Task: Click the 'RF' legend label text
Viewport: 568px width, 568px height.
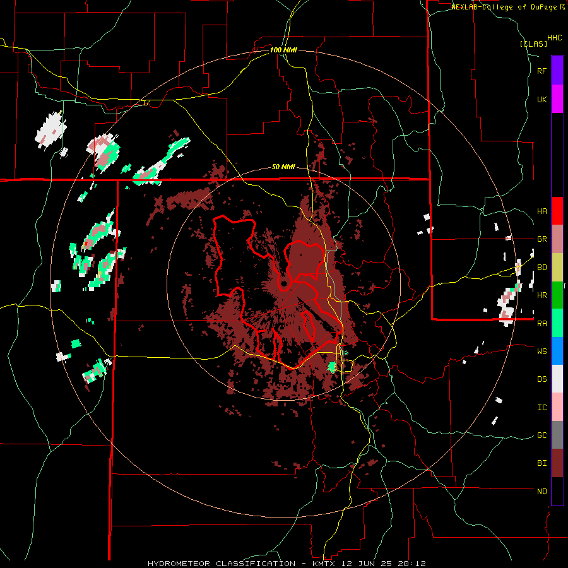Action: tap(541, 71)
